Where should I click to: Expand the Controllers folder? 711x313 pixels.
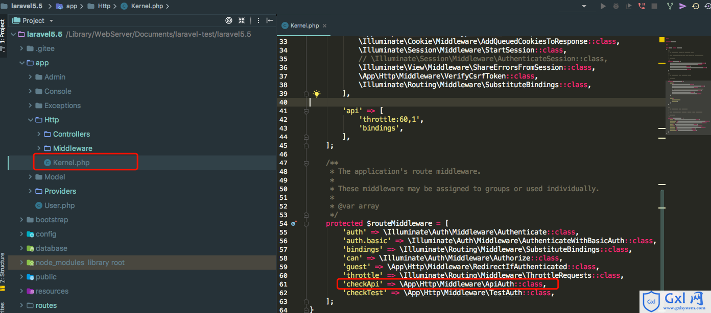point(39,134)
